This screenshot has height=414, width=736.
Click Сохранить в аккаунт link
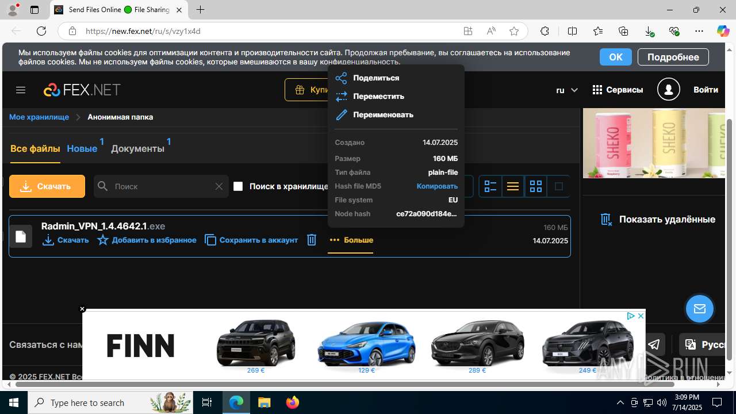[x=251, y=240]
